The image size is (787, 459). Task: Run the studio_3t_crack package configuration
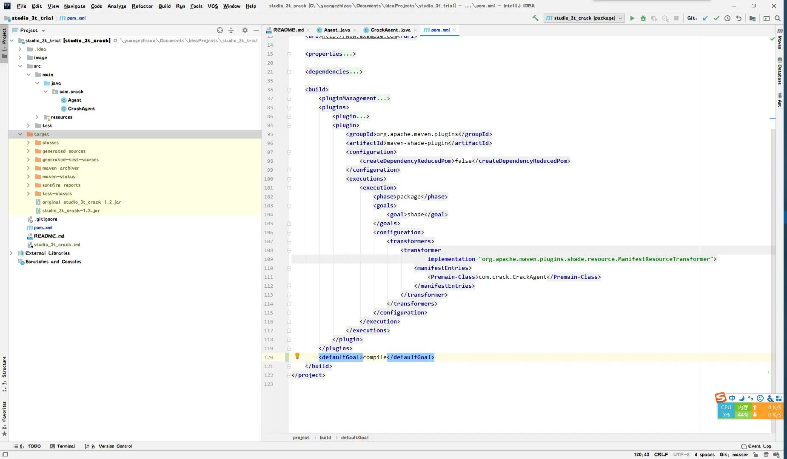[x=632, y=18]
